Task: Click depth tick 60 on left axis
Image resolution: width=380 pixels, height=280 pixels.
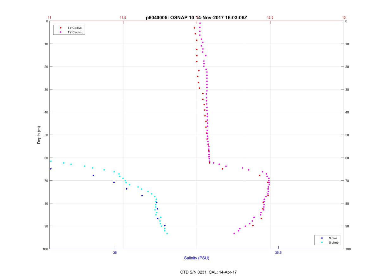Action: 46,158
